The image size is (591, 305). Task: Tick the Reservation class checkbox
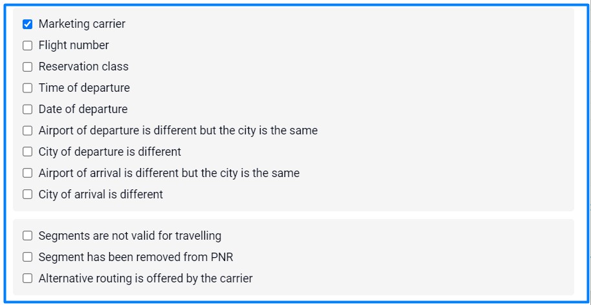click(x=27, y=67)
